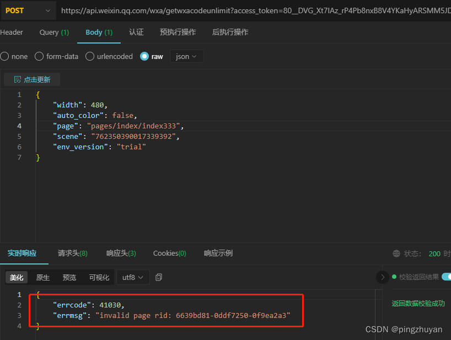Select the none body type radio
451x340 pixels.
4,56
